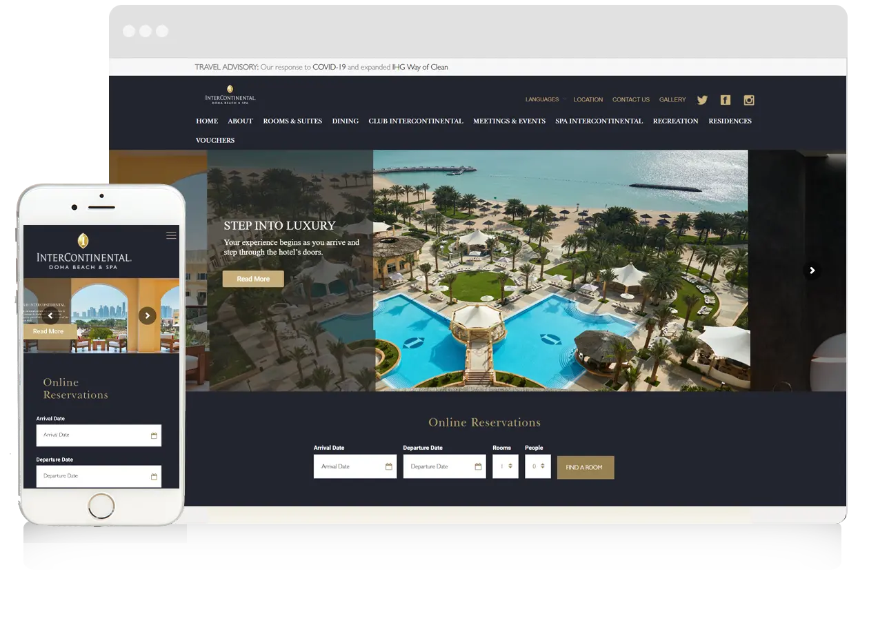
Task: Go to next slide on mobile carousel
Action: [x=148, y=316]
